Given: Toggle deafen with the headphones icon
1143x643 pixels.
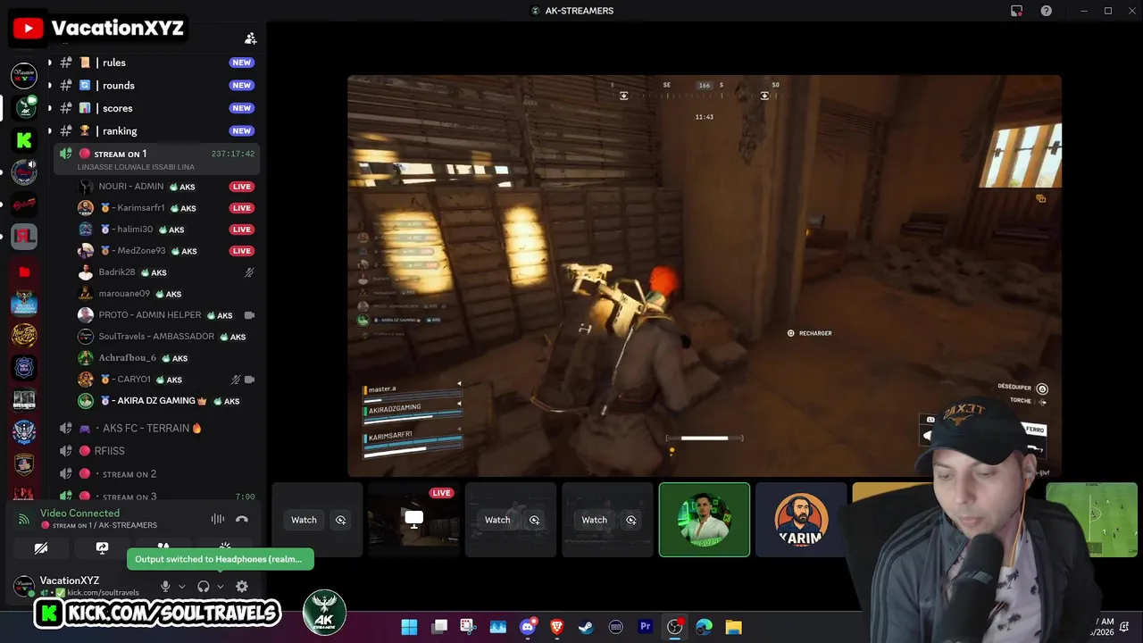Looking at the screenshot, I should 204,587.
